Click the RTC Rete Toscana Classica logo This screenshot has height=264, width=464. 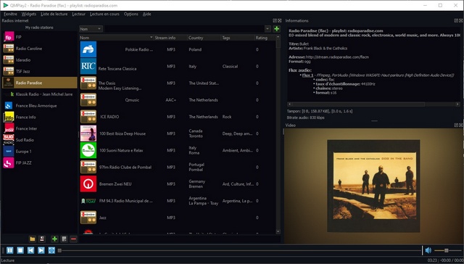point(88,66)
